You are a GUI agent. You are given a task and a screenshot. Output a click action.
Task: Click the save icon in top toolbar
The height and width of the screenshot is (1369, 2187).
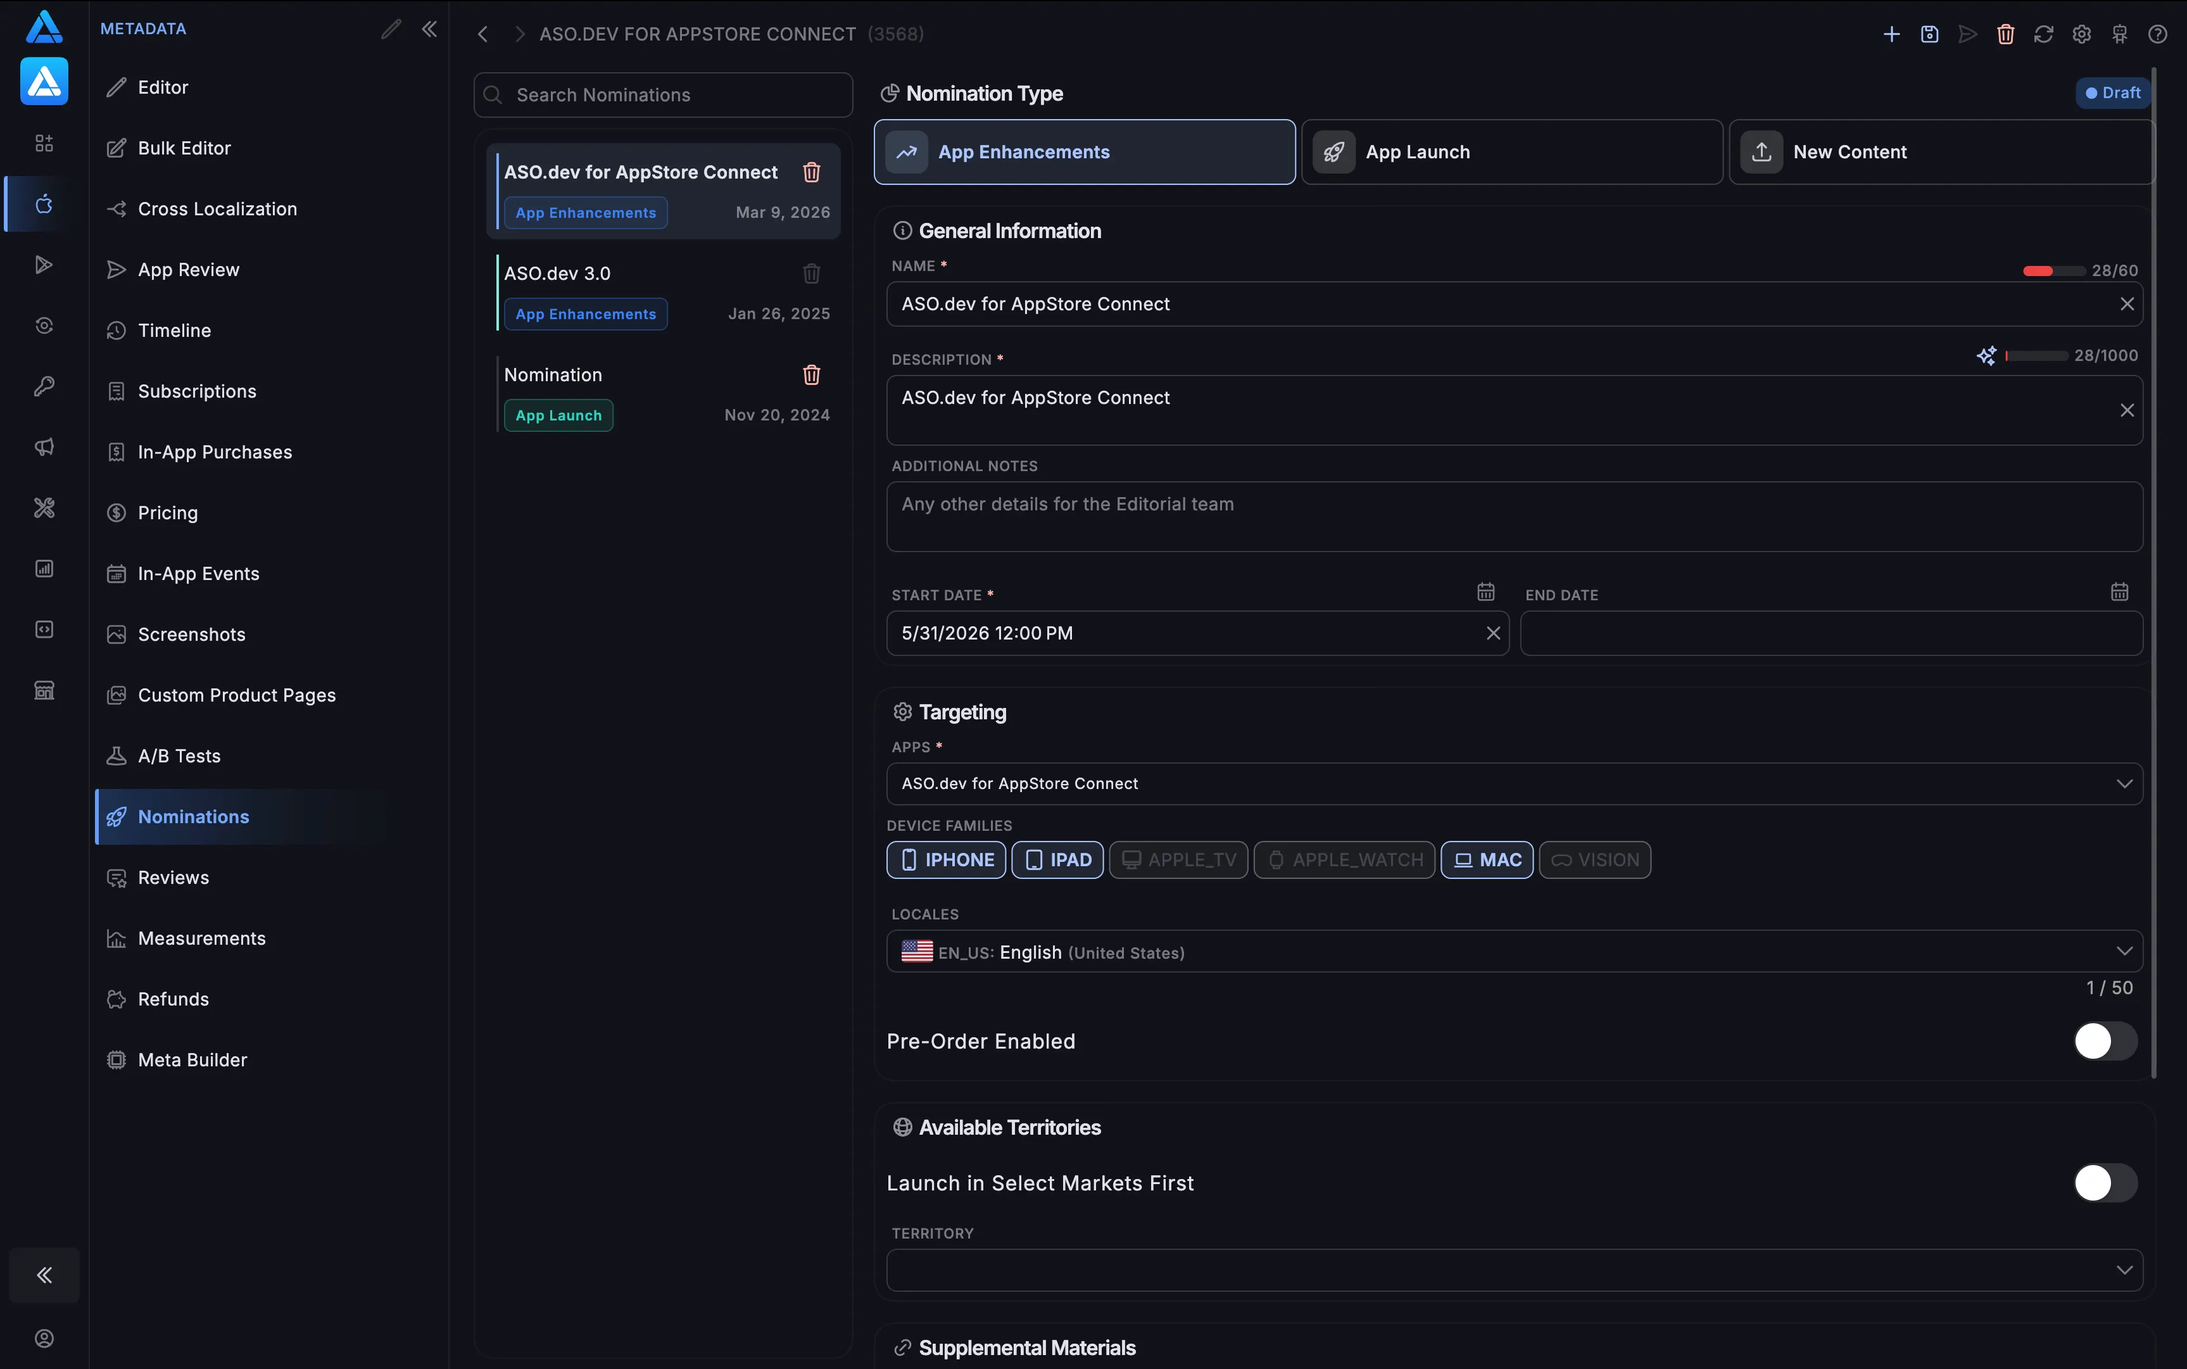click(x=1929, y=34)
